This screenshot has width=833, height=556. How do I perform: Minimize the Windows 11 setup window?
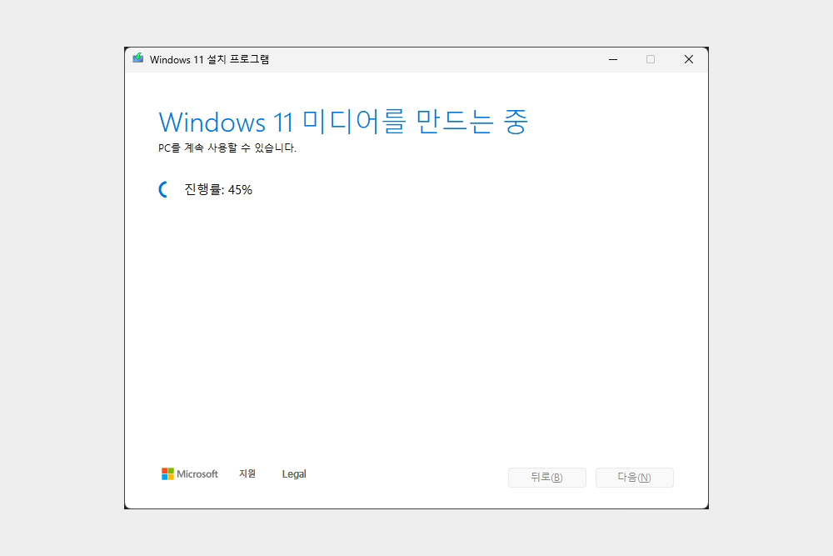[x=613, y=59]
